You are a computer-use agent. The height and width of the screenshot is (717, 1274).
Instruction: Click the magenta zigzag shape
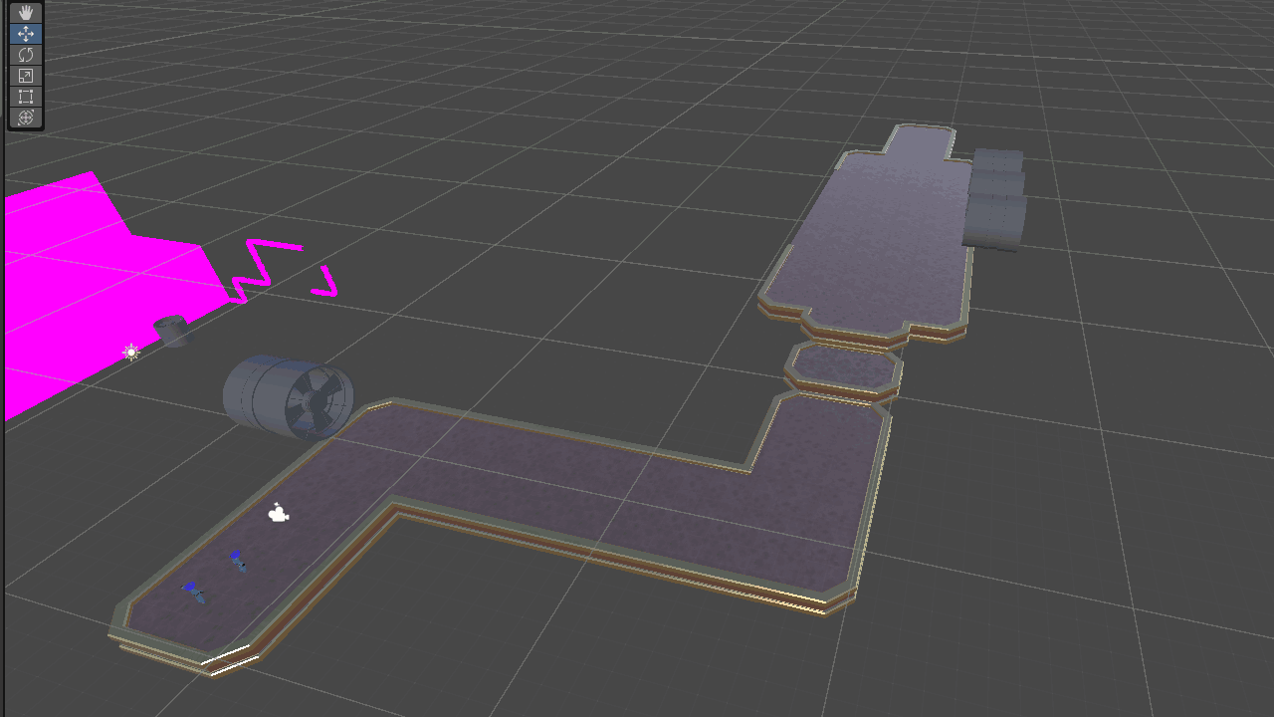coord(261,267)
